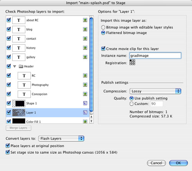This screenshot has width=192, height=171.
Task: Click the Instance name field
Action: click(155, 56)
